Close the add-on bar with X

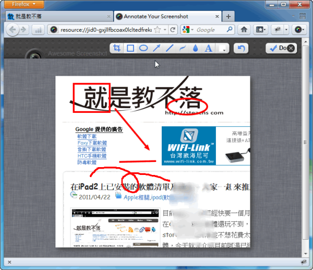click(9, 262)
